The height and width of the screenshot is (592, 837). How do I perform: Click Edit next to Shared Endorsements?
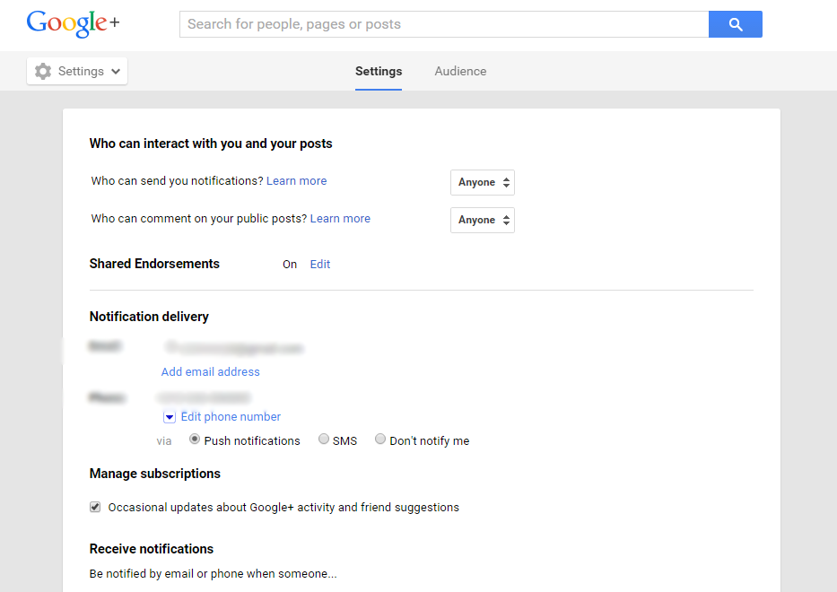[x=320, y=265]
